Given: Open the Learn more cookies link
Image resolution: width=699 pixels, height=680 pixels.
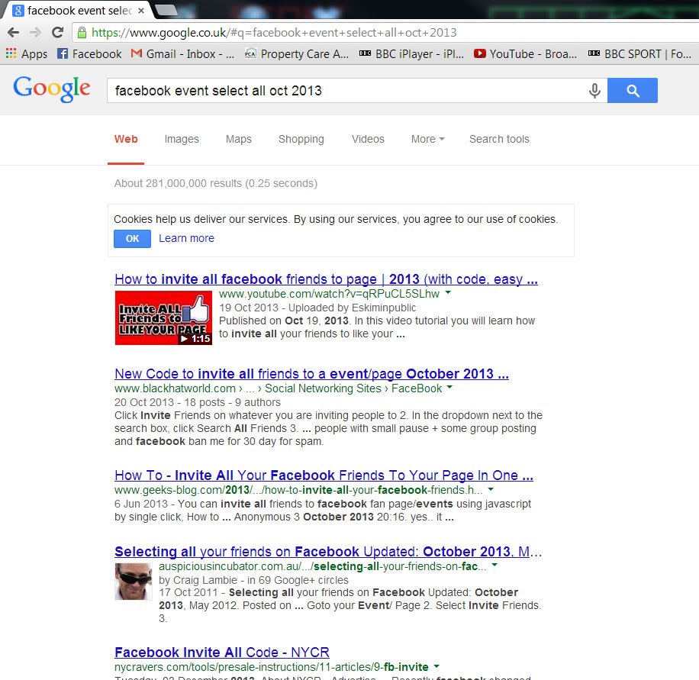Looking at the screenshot, I should coord(186,238).
